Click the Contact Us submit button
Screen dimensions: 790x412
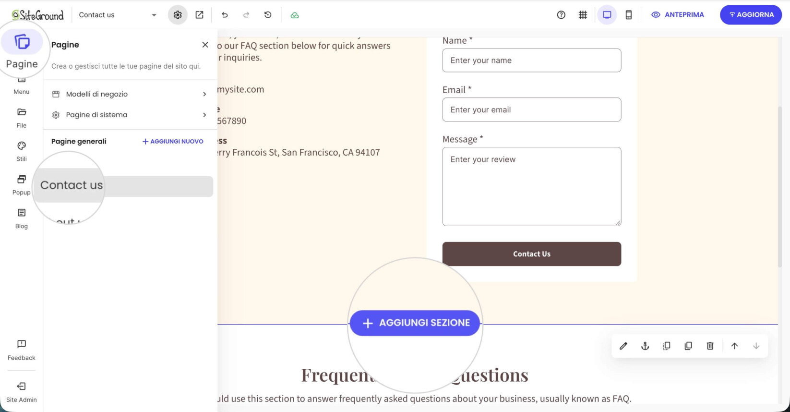(x=532, y=254)
